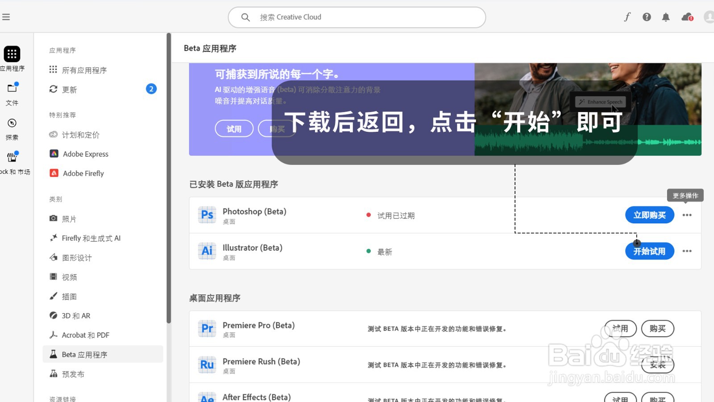Select the 照片 photo category

[69, 219]
